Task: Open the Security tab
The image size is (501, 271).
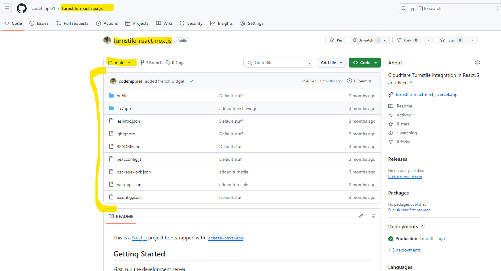Action: 191,23
